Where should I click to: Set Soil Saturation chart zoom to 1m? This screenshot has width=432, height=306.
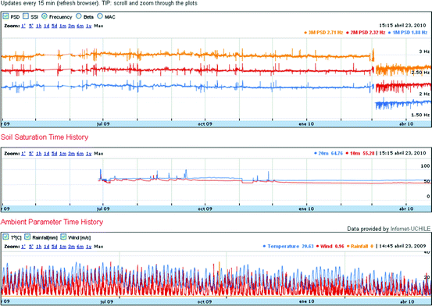[x=62, y=154]
